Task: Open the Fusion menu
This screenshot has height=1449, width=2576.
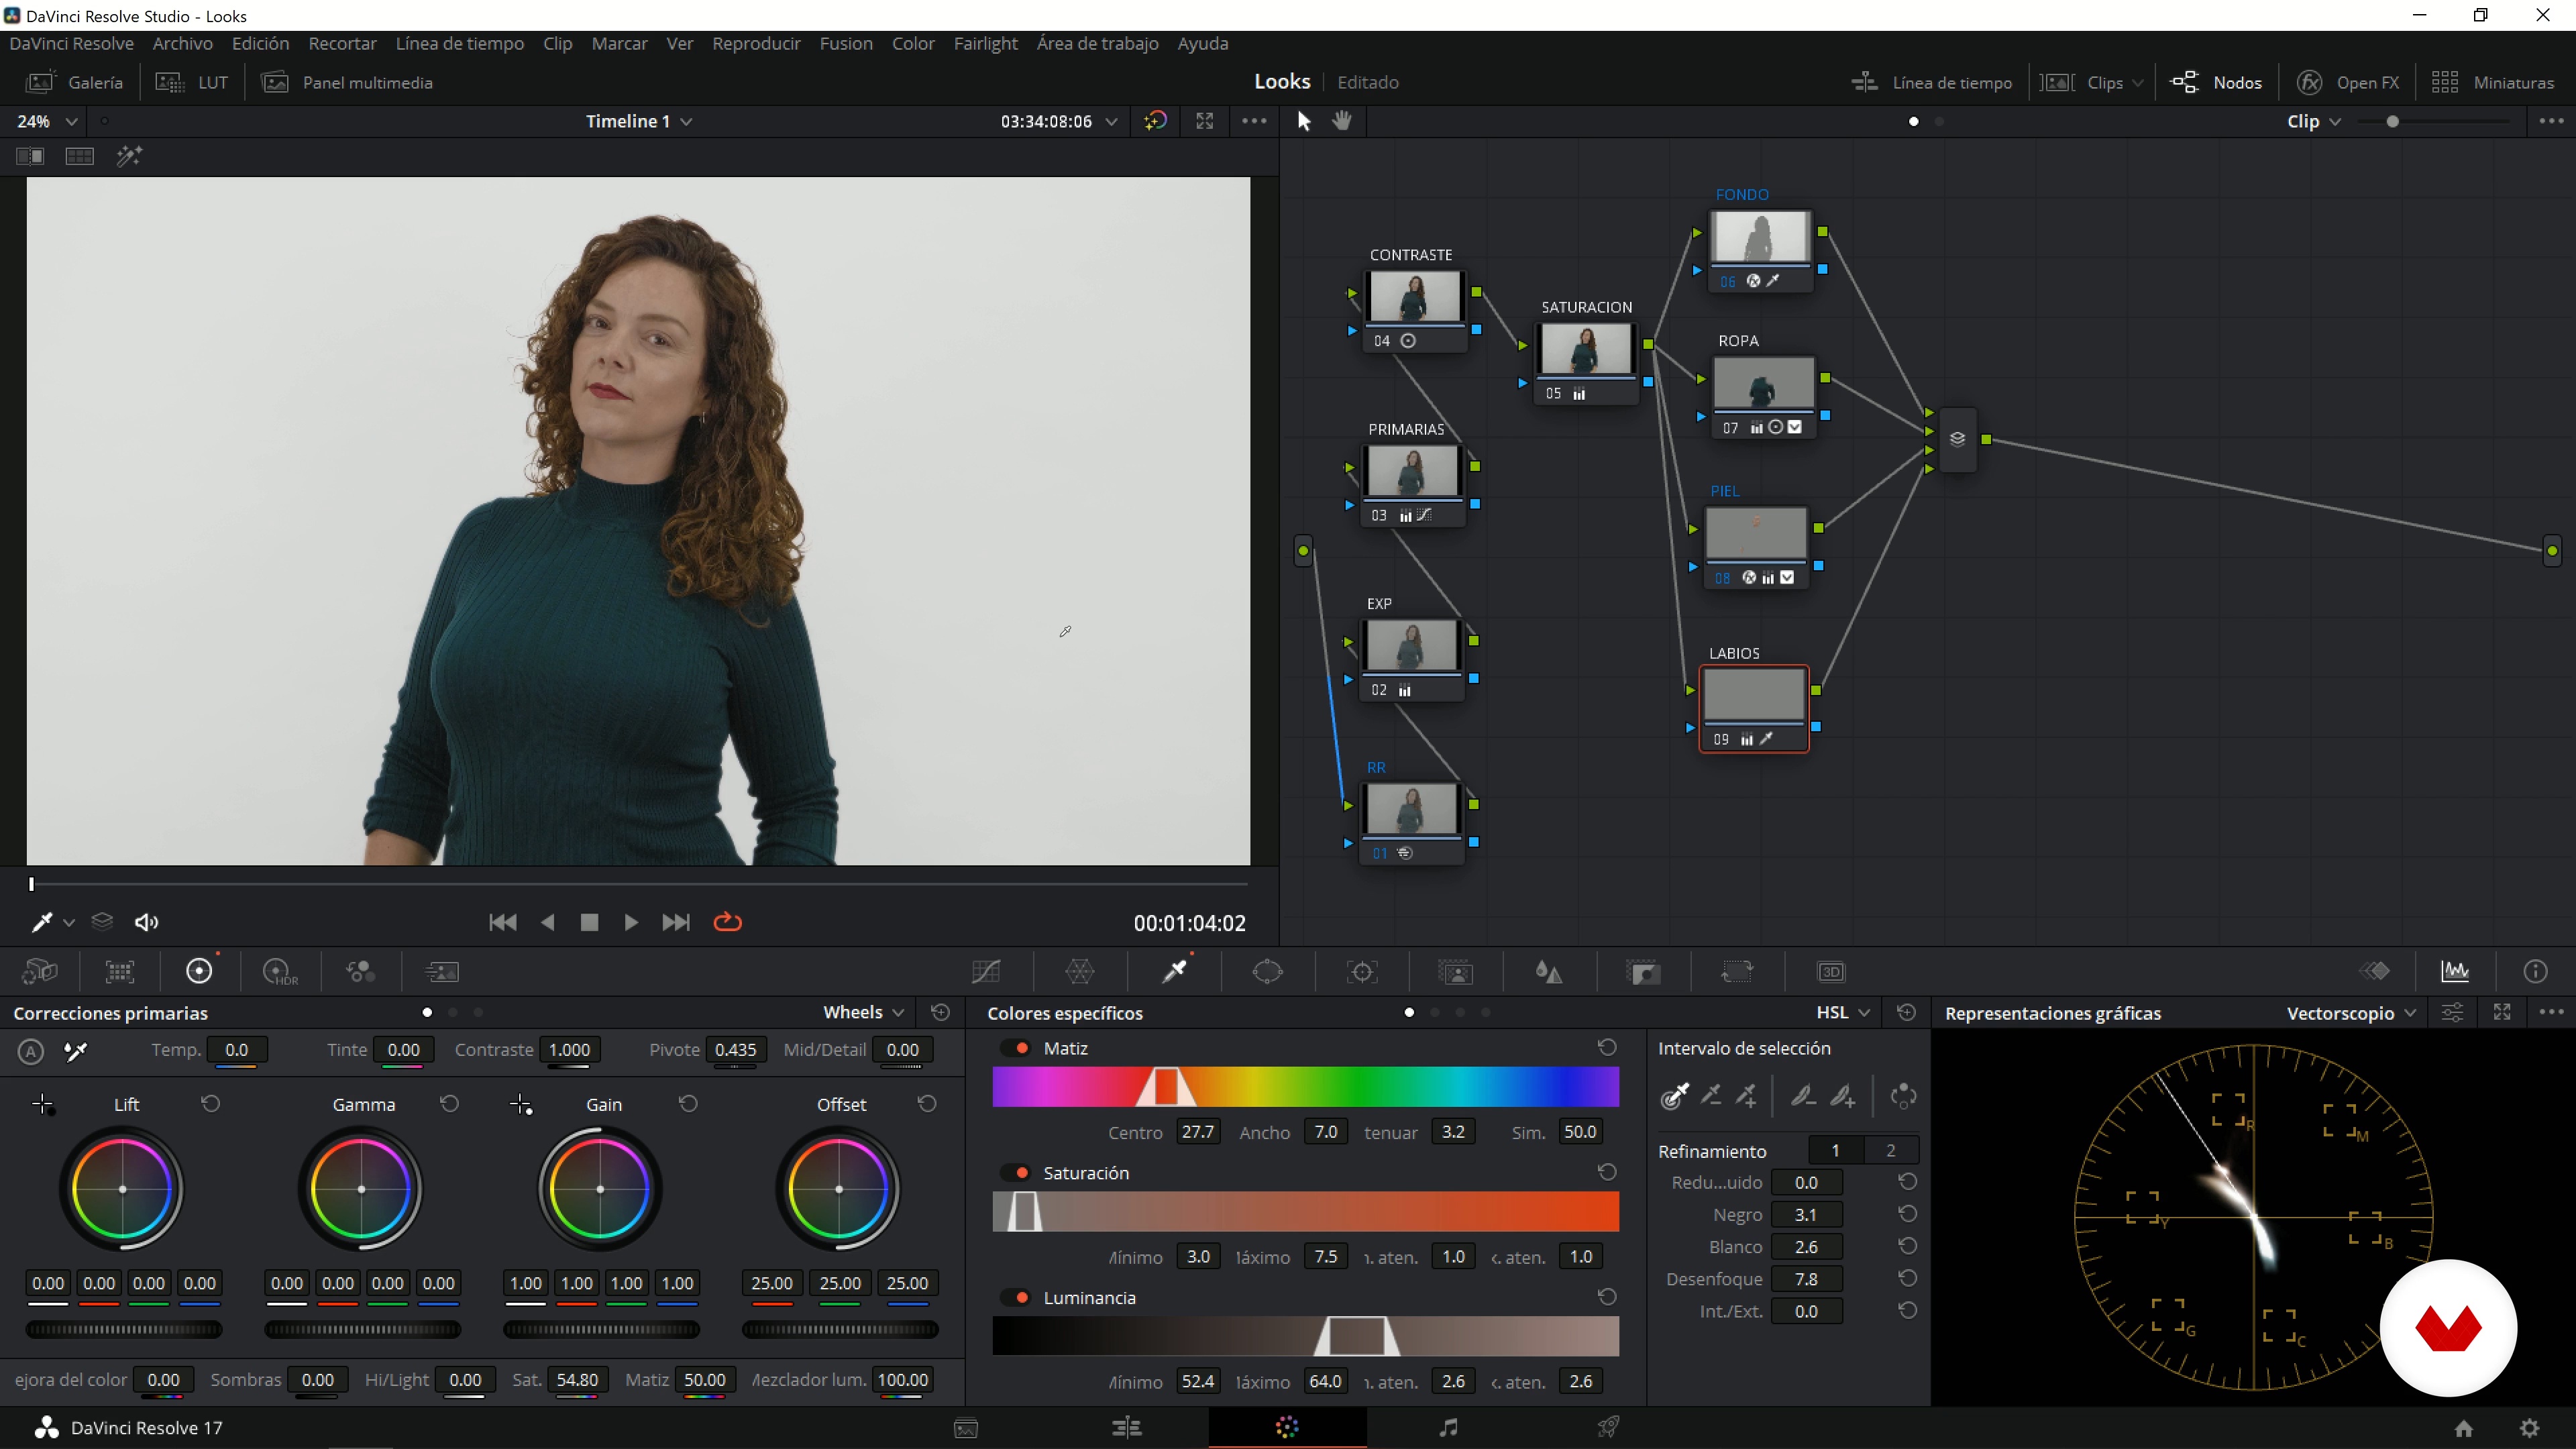Action: [845, 44]
